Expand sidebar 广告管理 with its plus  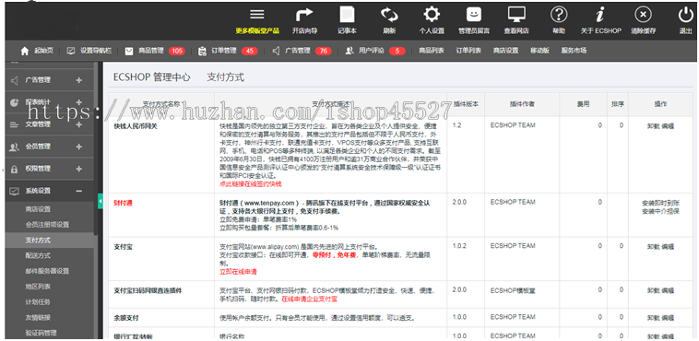tap(79, 80)
